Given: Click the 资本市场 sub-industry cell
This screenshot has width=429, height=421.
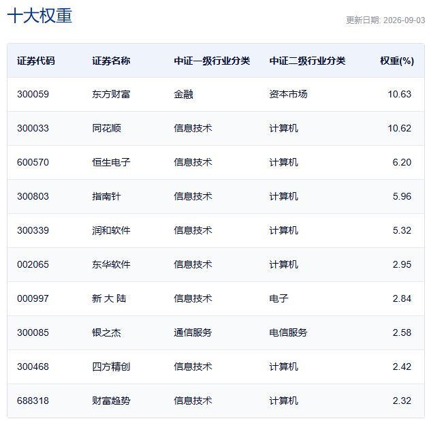Looking at the screenshot, I should pos(288,94).
